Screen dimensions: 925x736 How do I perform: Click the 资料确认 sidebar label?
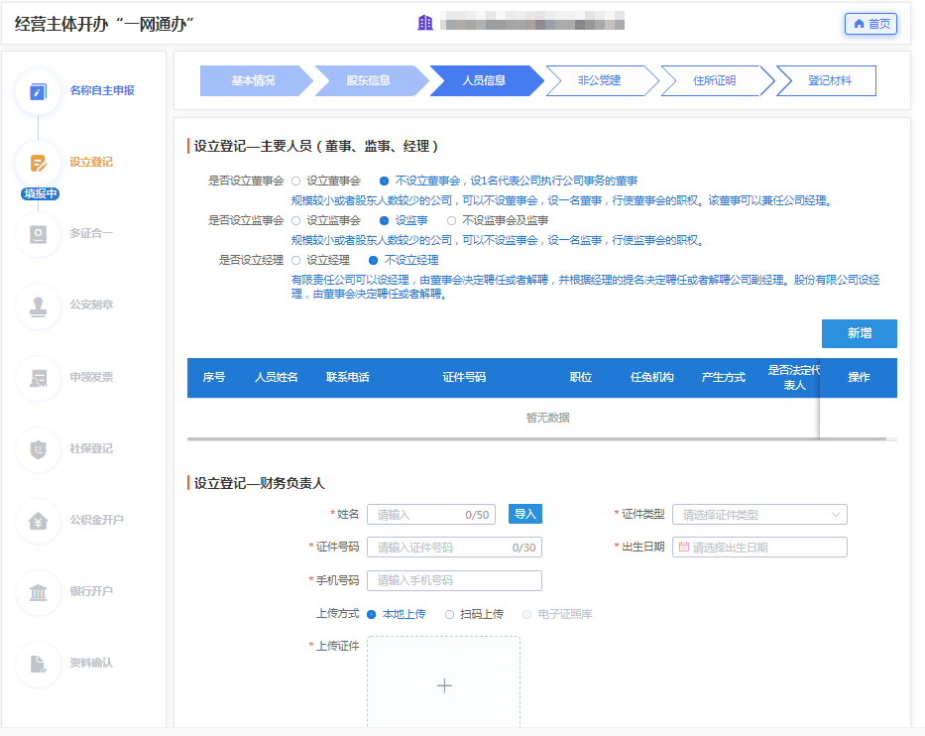point(91,663)
